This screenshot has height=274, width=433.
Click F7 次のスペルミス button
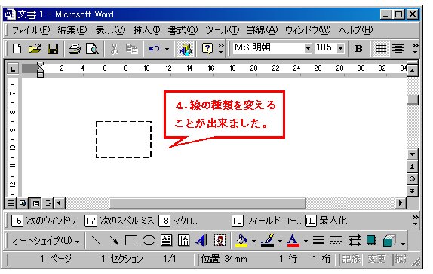tap(119, 221)
